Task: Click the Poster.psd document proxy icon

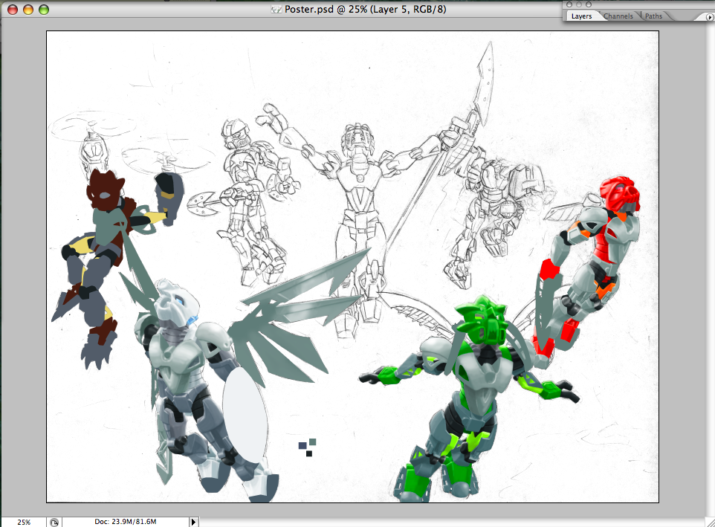Action: click(x=276, y=9)
